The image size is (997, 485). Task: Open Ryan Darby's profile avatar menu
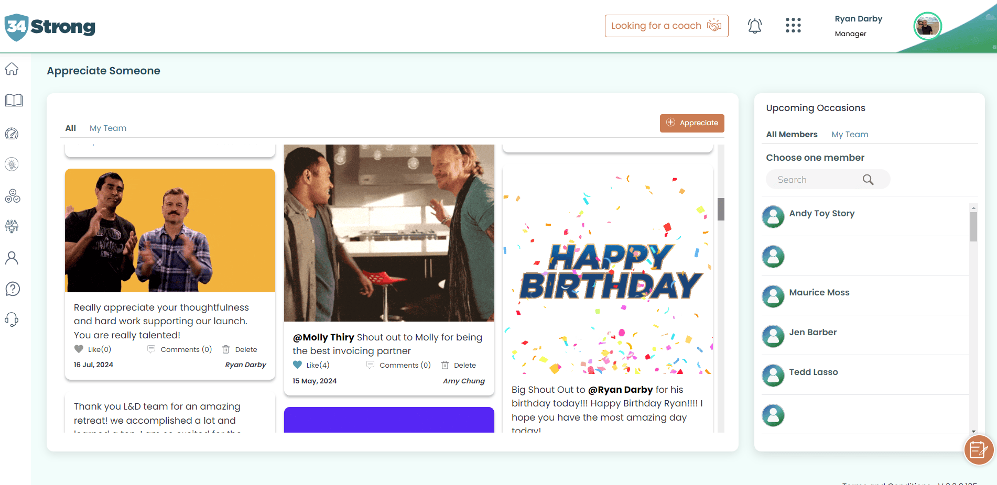coord(927,26)
